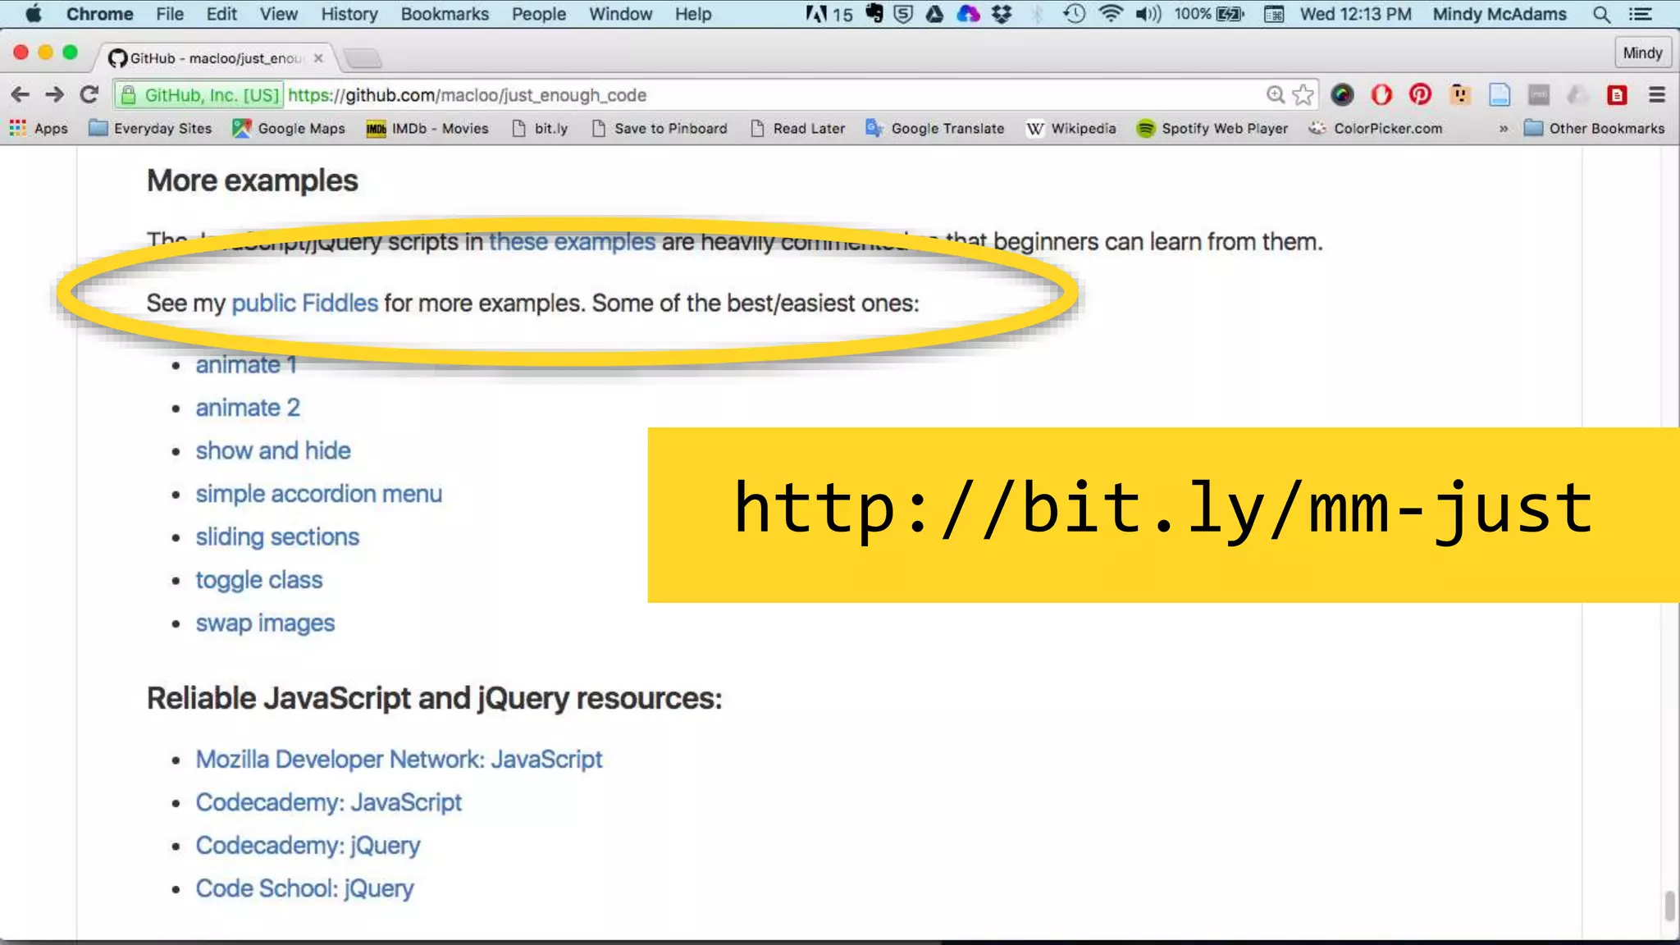1680x945 pixels.
Task: Open the Everyday Sites bookmark folder
Action: [151, 129]
